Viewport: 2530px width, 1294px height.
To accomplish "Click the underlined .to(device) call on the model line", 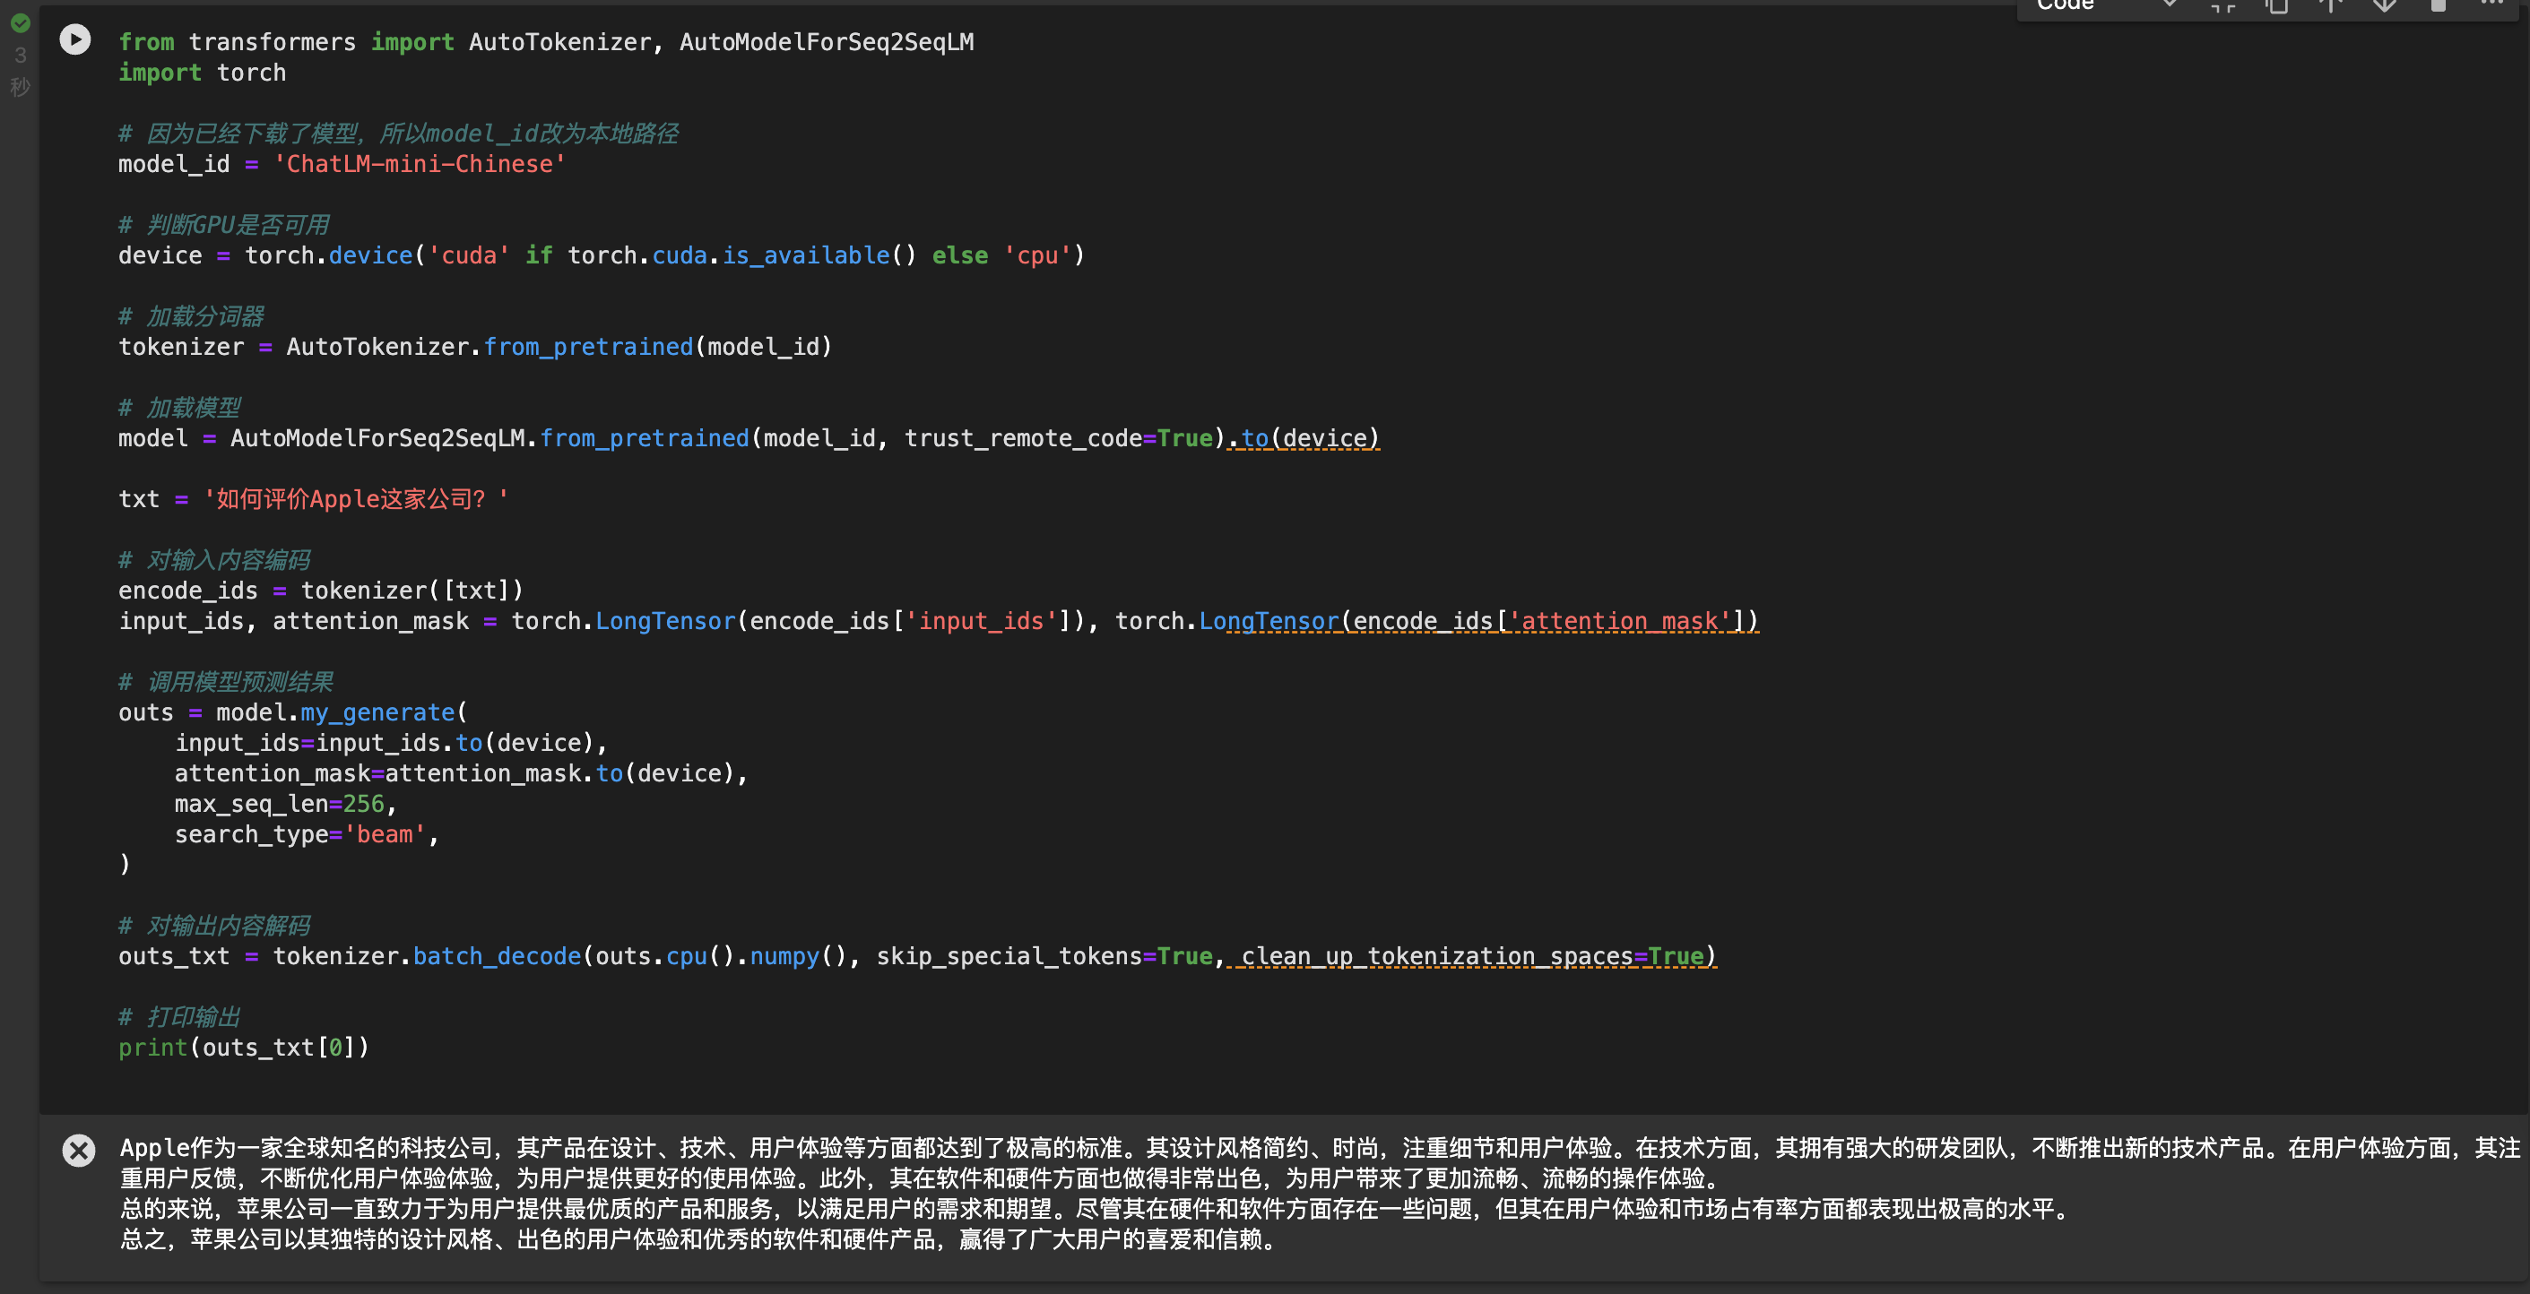I will pos(1304,438).
